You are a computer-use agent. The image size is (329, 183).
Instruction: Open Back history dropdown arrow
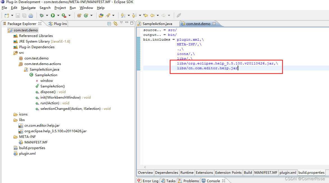(x=158, y=15)
